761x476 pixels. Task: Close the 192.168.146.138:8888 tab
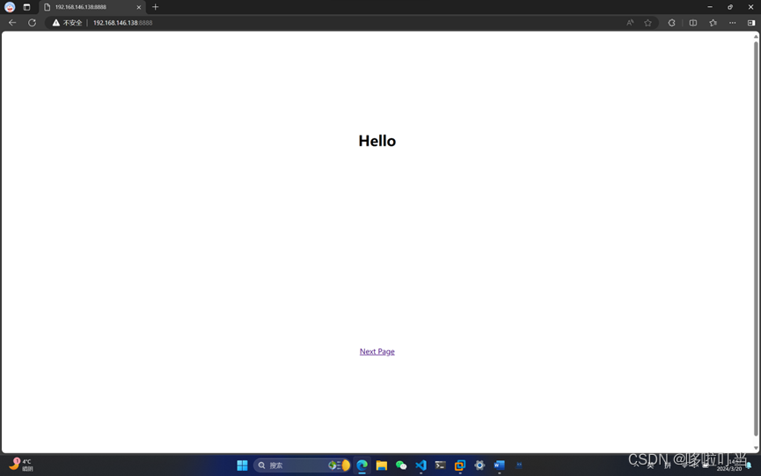click(139, 7)
